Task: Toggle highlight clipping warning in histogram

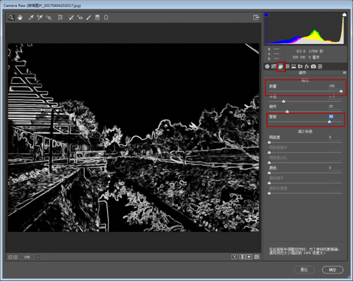Action: (x=344, y=15)
